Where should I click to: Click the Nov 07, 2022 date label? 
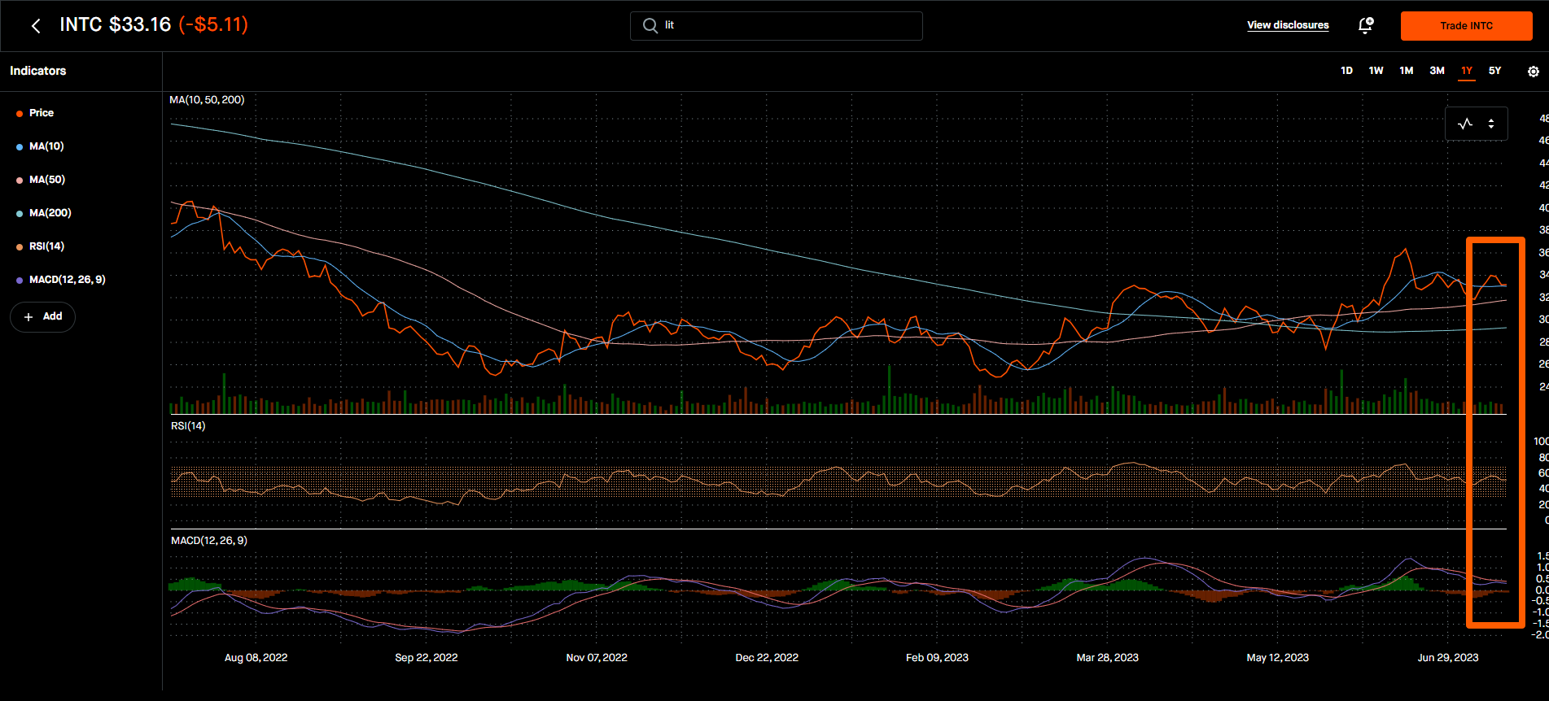click(597, 658)
